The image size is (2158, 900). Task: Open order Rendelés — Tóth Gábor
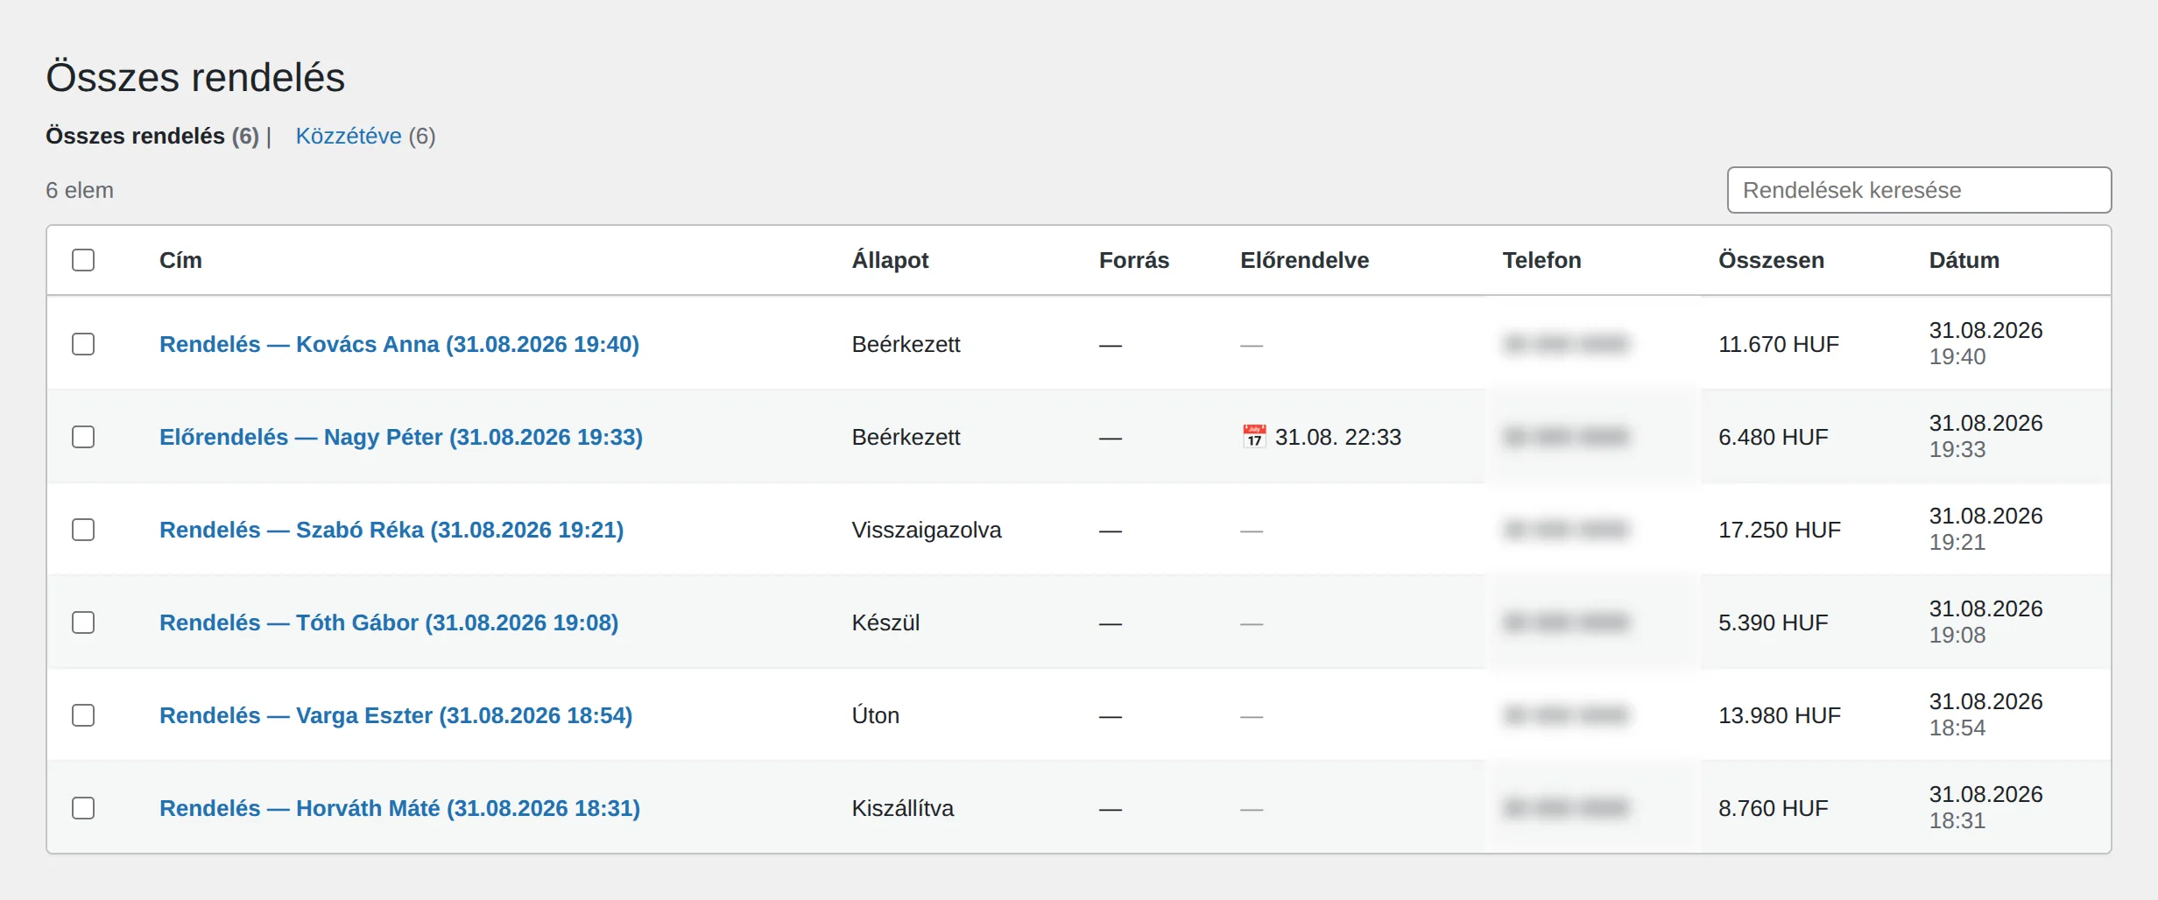tap(389, 622)
